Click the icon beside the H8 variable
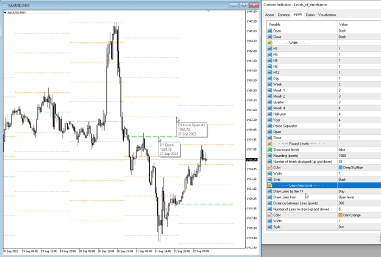381x257 pixels. click(269, 67)
